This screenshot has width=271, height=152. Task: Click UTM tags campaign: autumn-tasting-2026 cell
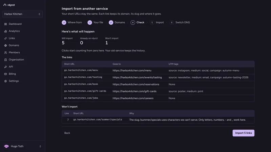[x=208, y=77]
